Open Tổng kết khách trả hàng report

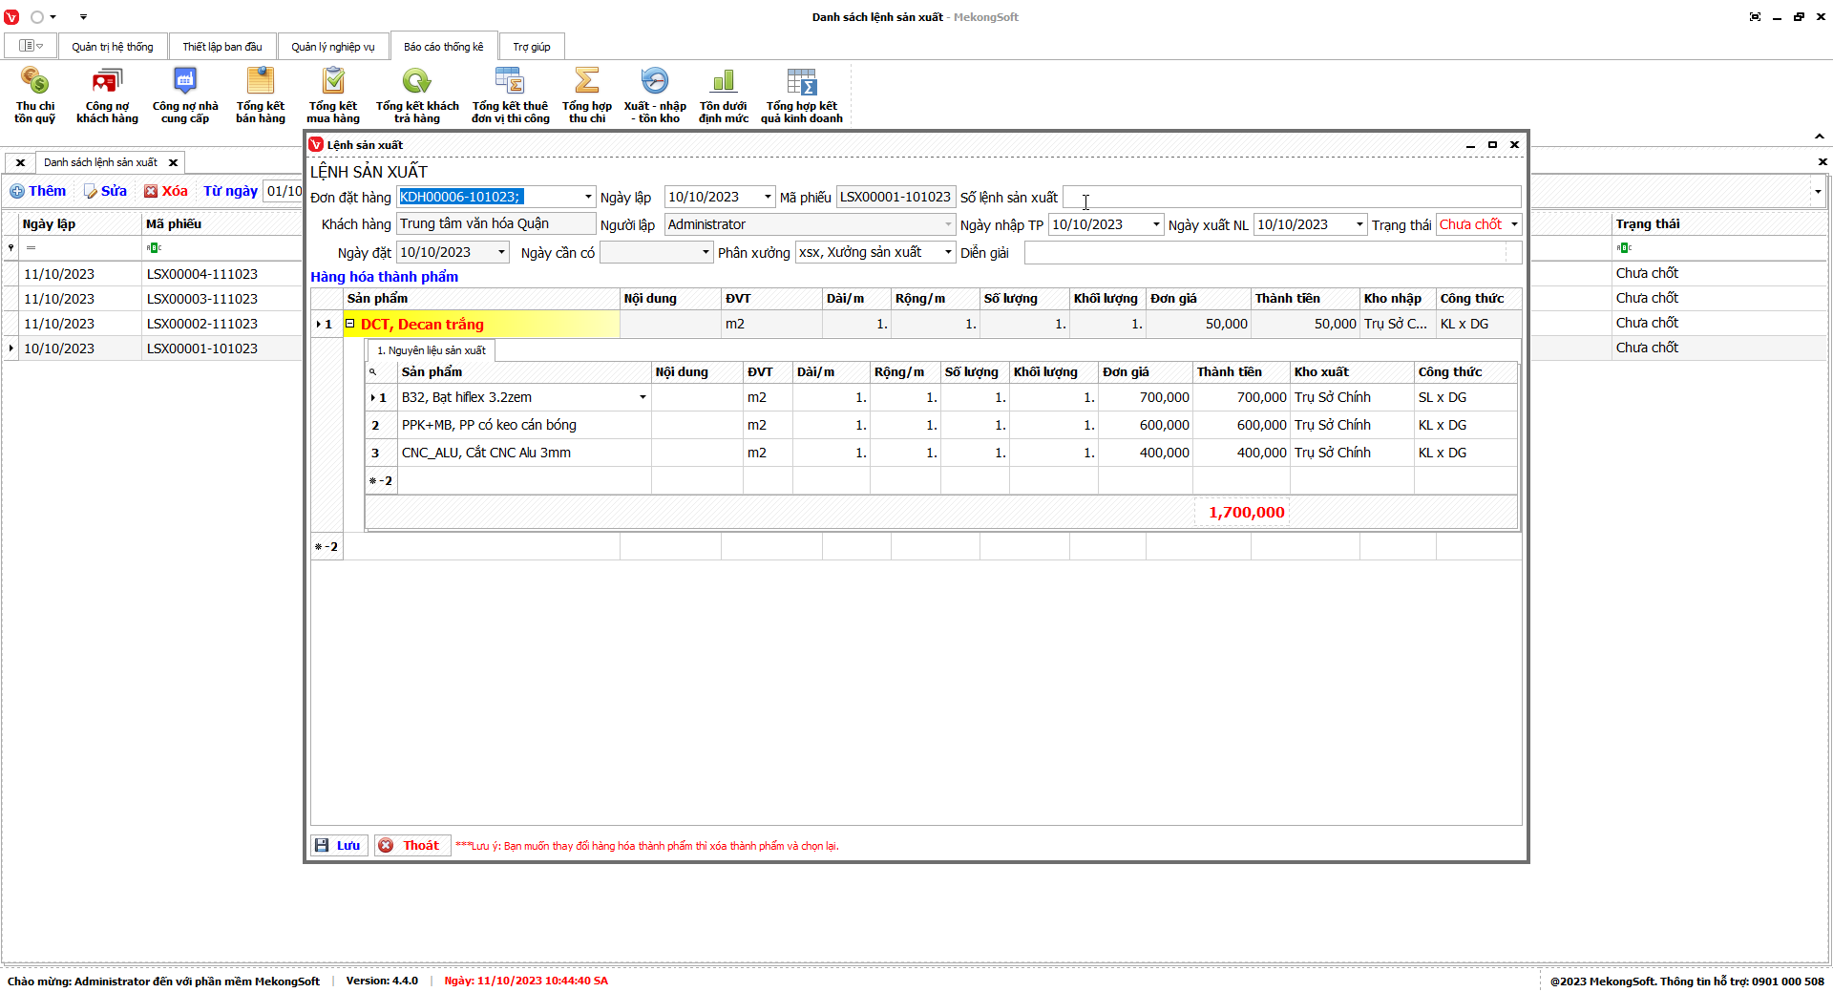[417, 95]
